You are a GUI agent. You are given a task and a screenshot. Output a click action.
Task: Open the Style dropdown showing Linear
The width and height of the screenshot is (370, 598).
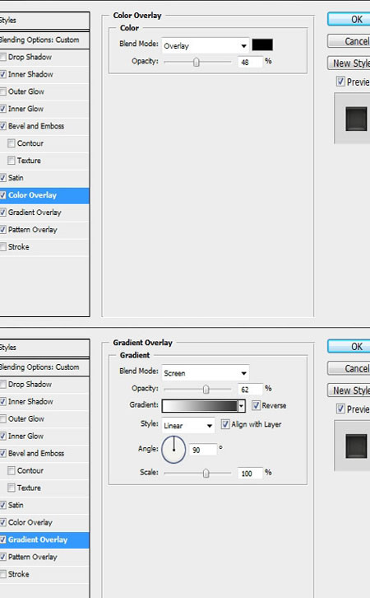(x=188, y=425)
